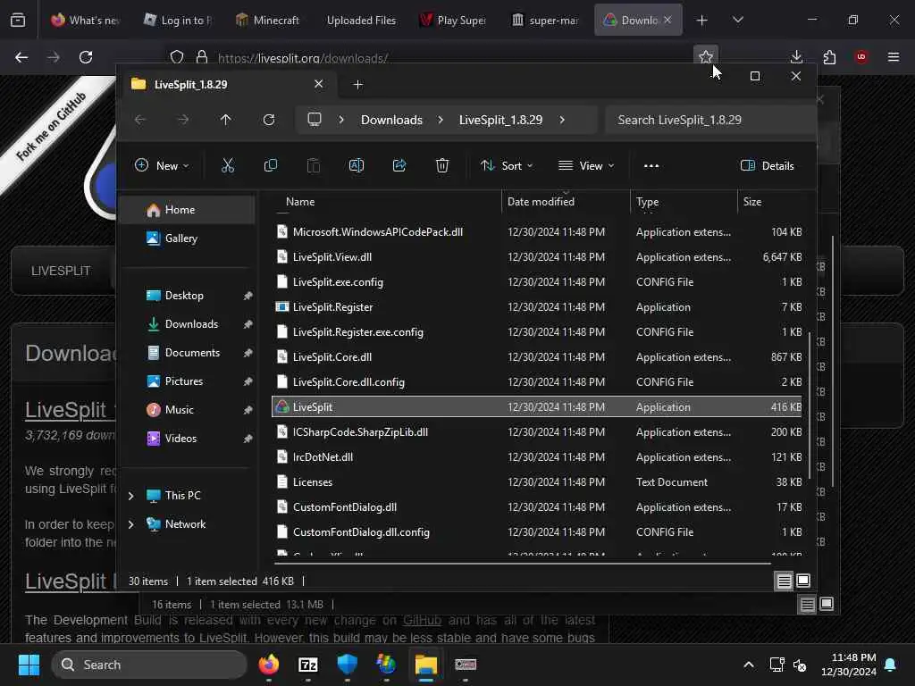Expand the Network tree node
Viewport: 915px width, 686px height.
pyautogui.click(x=131, y=524)
